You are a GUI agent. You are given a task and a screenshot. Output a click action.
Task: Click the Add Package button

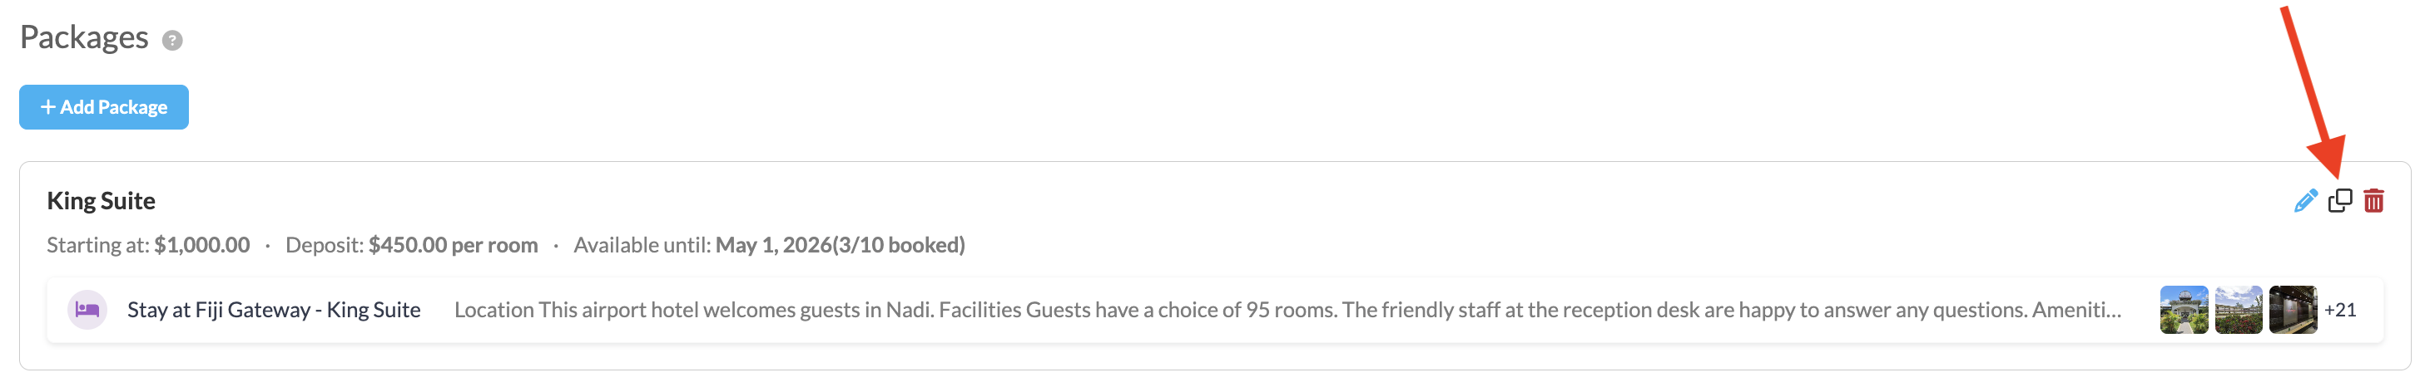[x=104, y=107]
